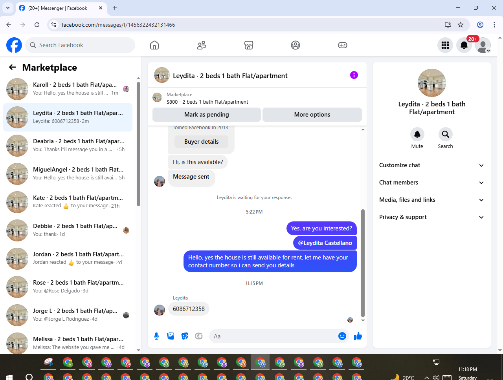Screen dimensions: 503x380
Task: Choose a GIF icon in composer
Action: coord(199,336)
